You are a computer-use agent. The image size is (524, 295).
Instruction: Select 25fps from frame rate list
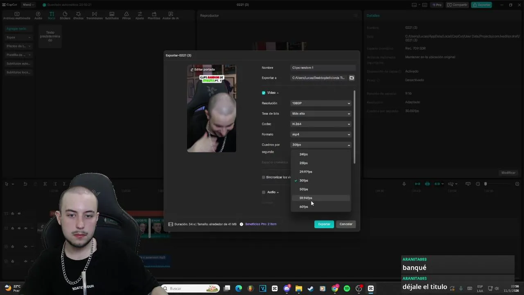point(321,163)
